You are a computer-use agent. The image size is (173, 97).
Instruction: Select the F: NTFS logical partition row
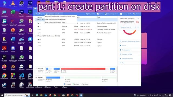[76, 43]
